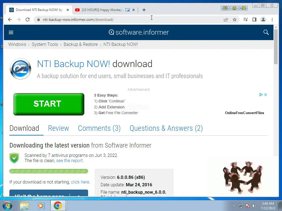Select the Download page tab
Image resolution: width=282 pixels, height=211 pixels.
24,128
